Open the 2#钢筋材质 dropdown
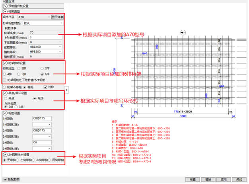The width and height of the screenshot is (249, 184). pos(42,137)
